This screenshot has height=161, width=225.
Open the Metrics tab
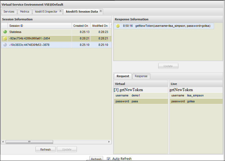[x=25, y=12]
